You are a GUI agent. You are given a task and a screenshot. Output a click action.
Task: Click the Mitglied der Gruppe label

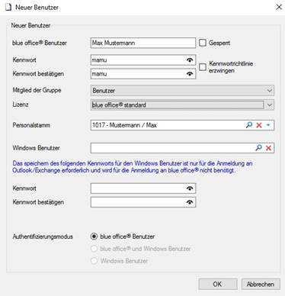point(37,90)
